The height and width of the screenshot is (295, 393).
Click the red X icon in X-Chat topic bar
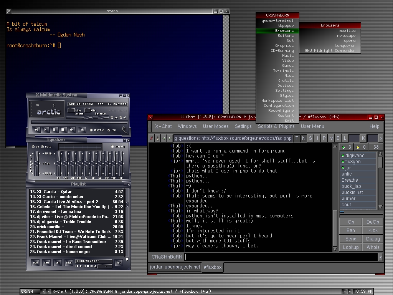[151, 138]
